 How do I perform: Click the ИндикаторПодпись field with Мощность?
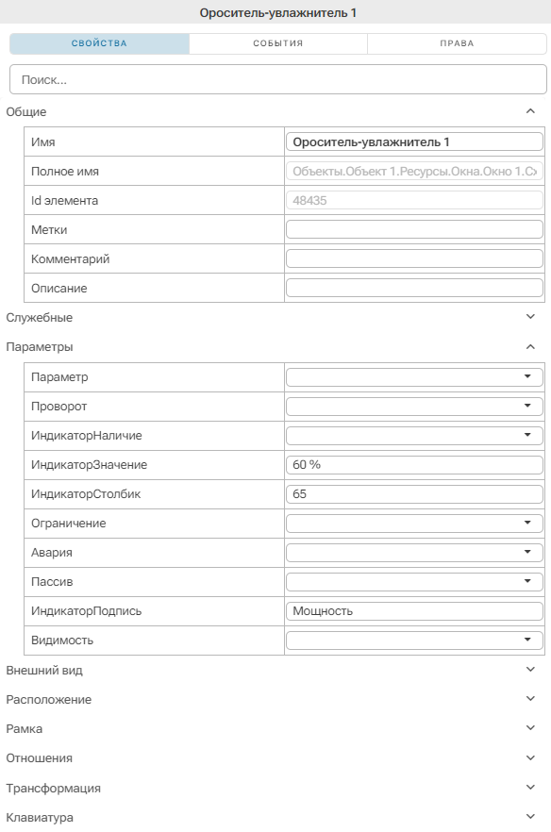pyautogui.click(x=414, y=610)
